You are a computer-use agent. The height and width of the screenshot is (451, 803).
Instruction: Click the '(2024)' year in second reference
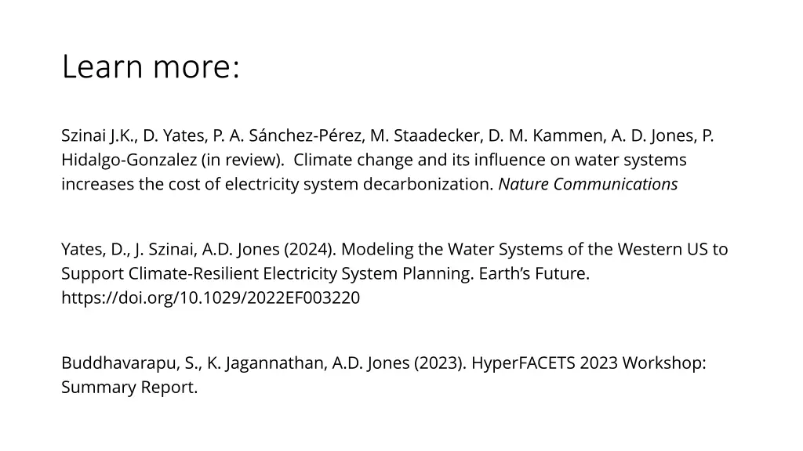[310, 249]
